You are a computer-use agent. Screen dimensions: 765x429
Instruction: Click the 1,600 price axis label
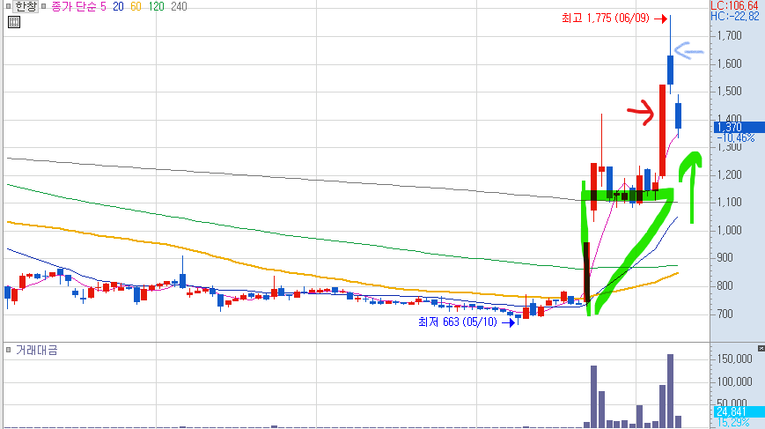click(x=729, y=64)
